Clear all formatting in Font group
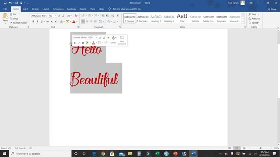This screenshot has height=157, width=280. [76, 16]
